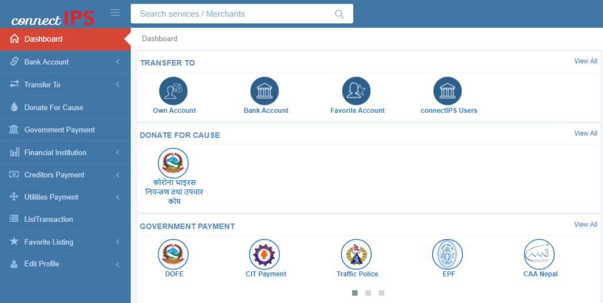
Task: Select the CAA Nepal logo
Action: (539, 254)
